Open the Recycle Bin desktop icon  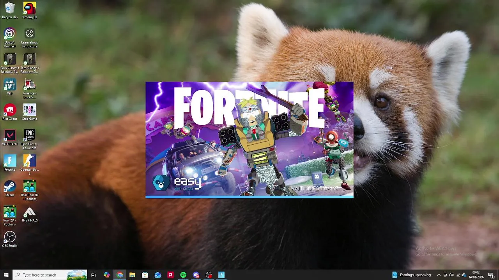coord(10,10)
